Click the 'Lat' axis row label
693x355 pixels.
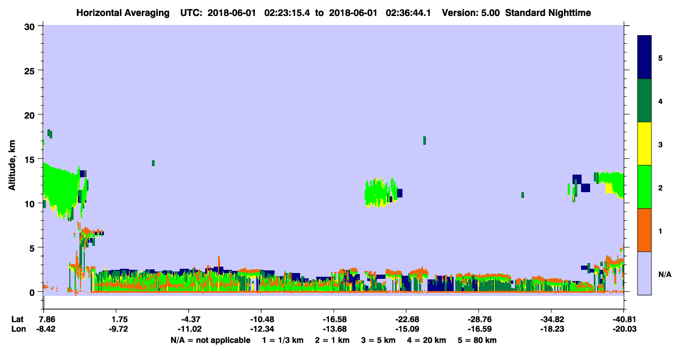[17, 319]
